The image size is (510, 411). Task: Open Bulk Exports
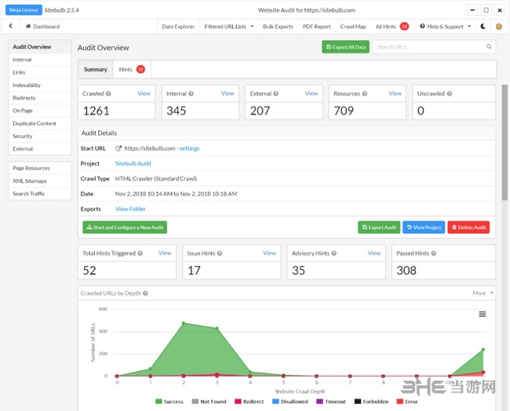click(278, 27)
